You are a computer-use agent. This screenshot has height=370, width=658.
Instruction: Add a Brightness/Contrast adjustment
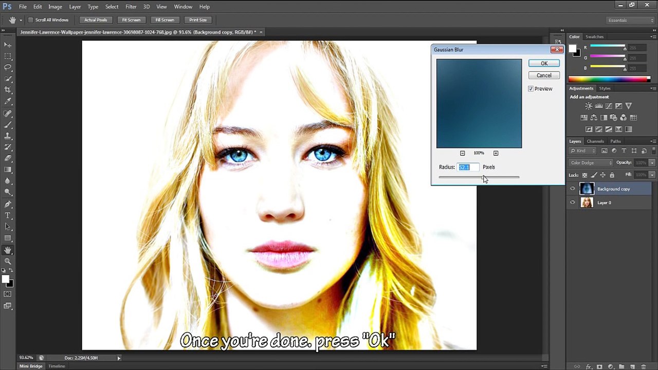589,106
